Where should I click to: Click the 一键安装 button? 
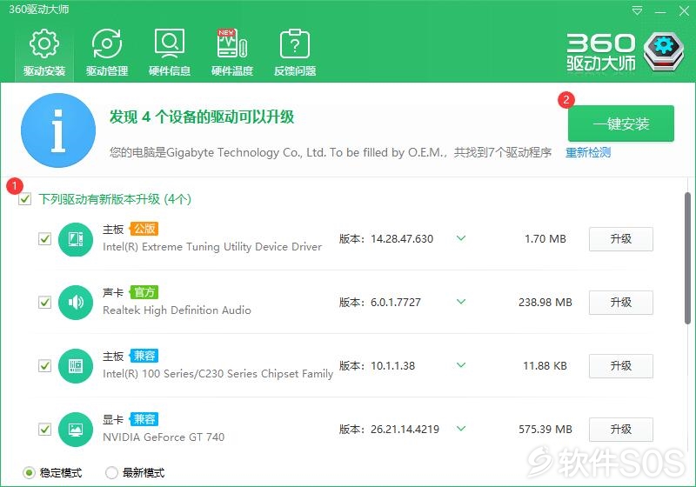click(621, 123)
